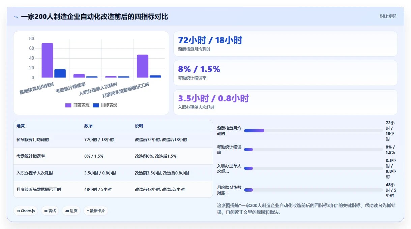
Task: Click the 表格 tag pill
Action: (50, 211)
